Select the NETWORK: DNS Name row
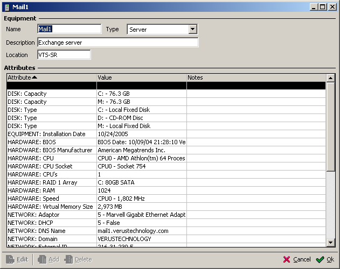This screenshot has height=269, width=340. pyautogui.click(x=51, y=231)
